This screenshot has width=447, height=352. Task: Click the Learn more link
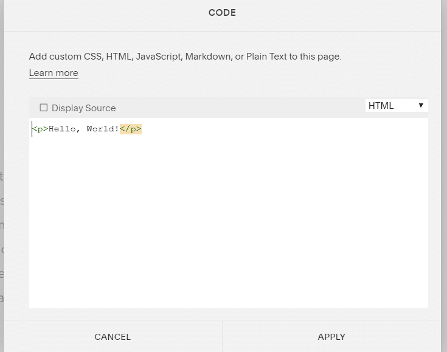[54, 73]
